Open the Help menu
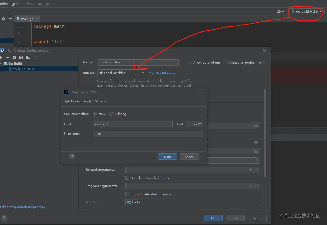The height and width of the screenshot is (225, 327). pyautogui.click(x=15, y=4)
